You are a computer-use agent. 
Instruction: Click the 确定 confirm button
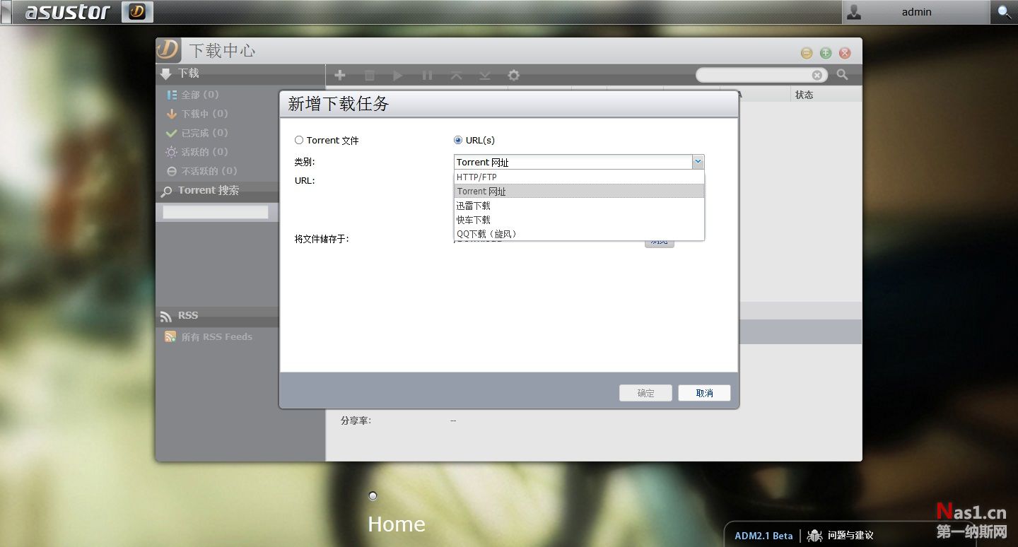pos(645,393)
